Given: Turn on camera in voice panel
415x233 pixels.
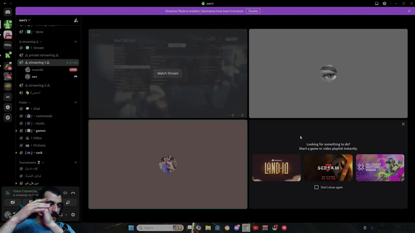Looking at the screenshot, I should click(13, 203).
